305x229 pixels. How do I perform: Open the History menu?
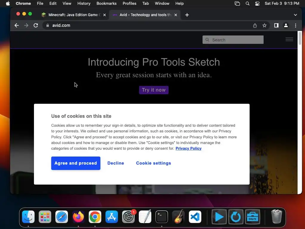[x=84, y=4]
